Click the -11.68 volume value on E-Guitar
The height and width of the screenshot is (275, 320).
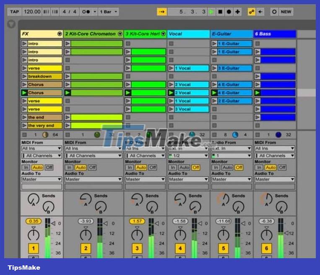(224, 221)
